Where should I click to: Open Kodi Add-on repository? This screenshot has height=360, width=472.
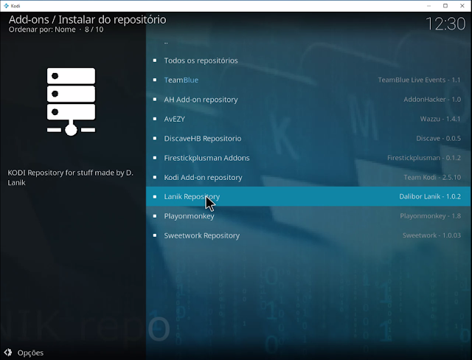(x=308, y=177)
